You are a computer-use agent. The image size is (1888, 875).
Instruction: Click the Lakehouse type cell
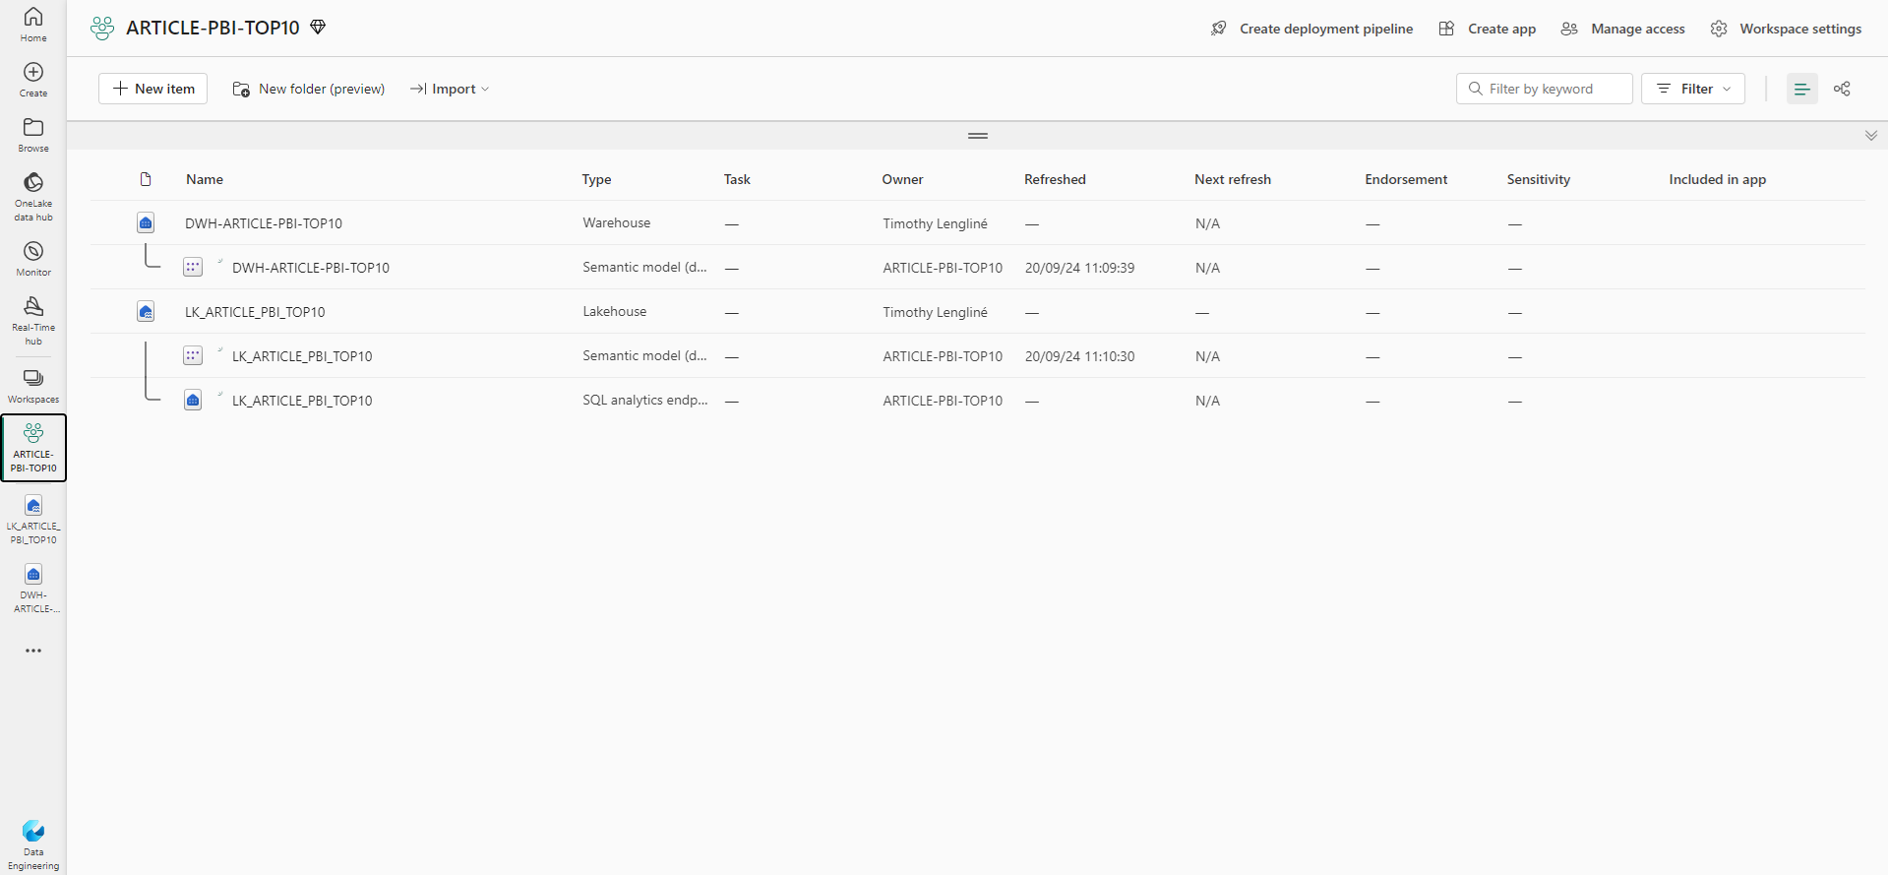tap(615, 311)
